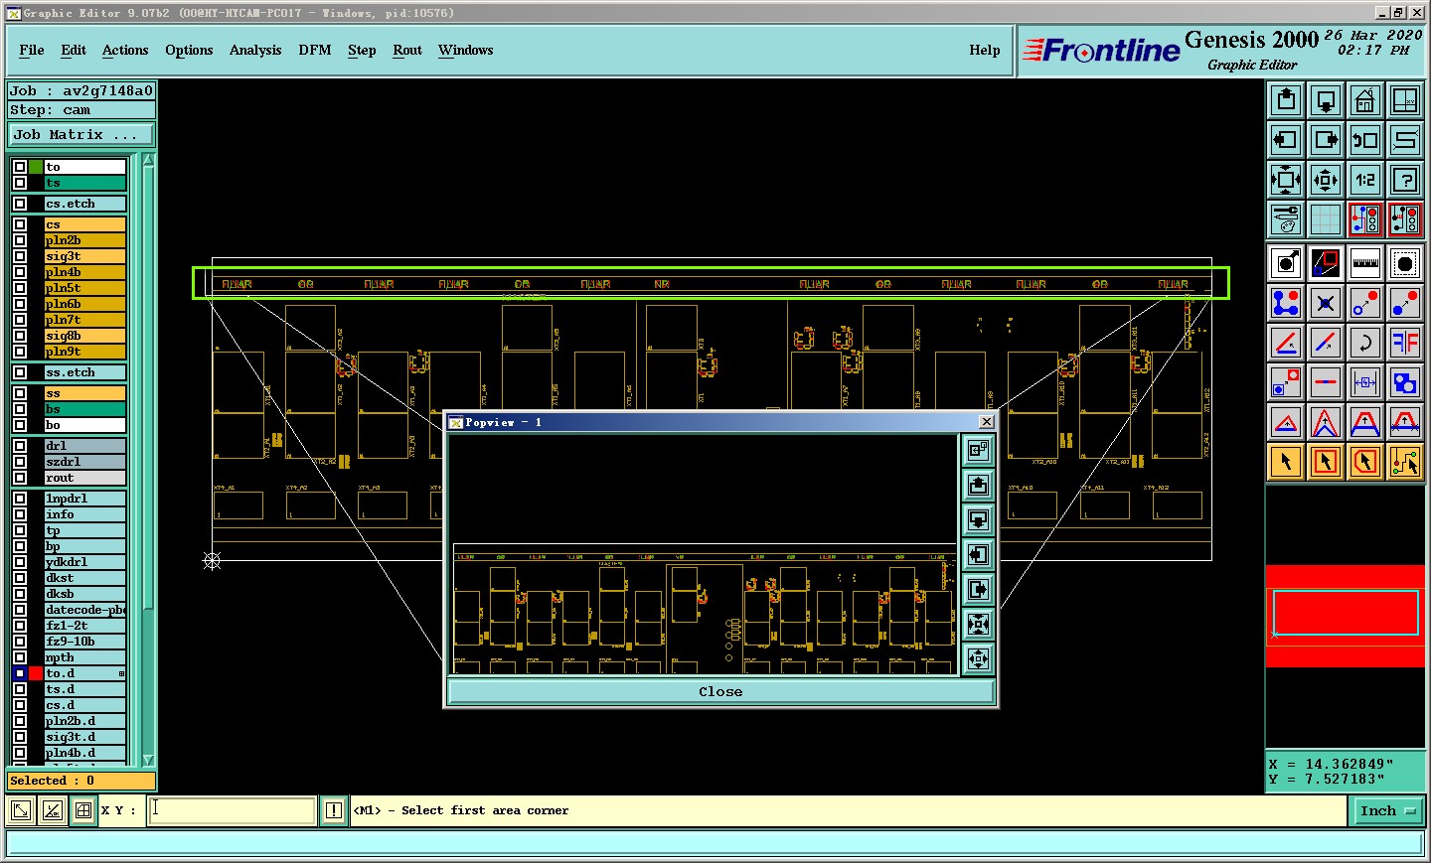This screenshot has height=863, width=1431.
Task: Click the Job Matrix button
Action: pyautogui.click(x=81, y=135)
